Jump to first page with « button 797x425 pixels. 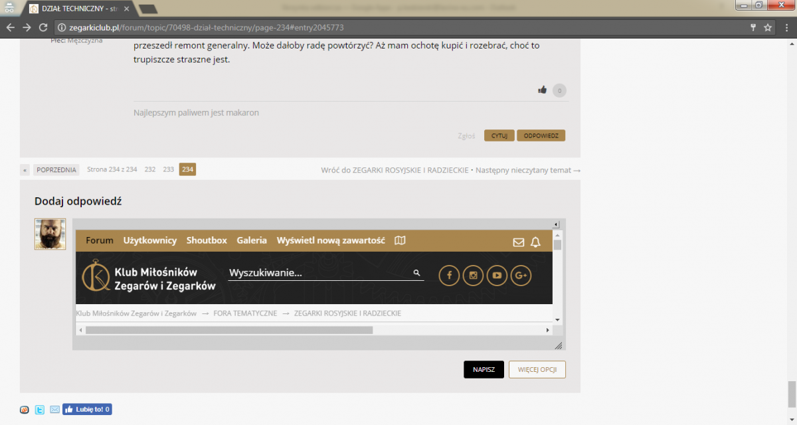pyautogui.click(x=25, y=170)
